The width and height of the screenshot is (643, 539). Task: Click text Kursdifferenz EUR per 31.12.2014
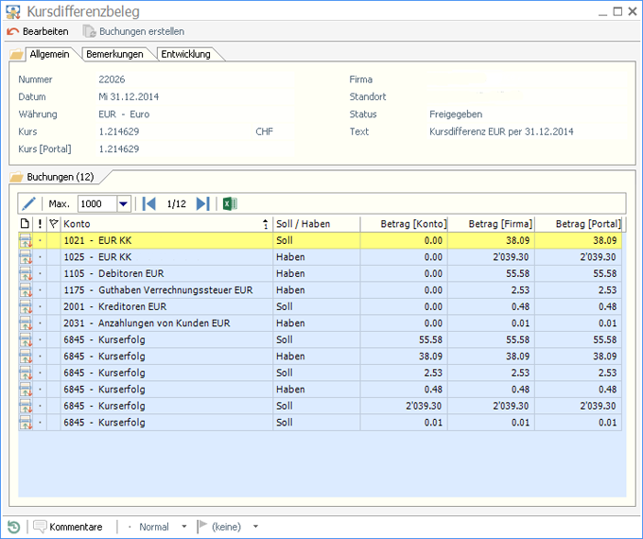pyautogui.click(x=501, y=131)
